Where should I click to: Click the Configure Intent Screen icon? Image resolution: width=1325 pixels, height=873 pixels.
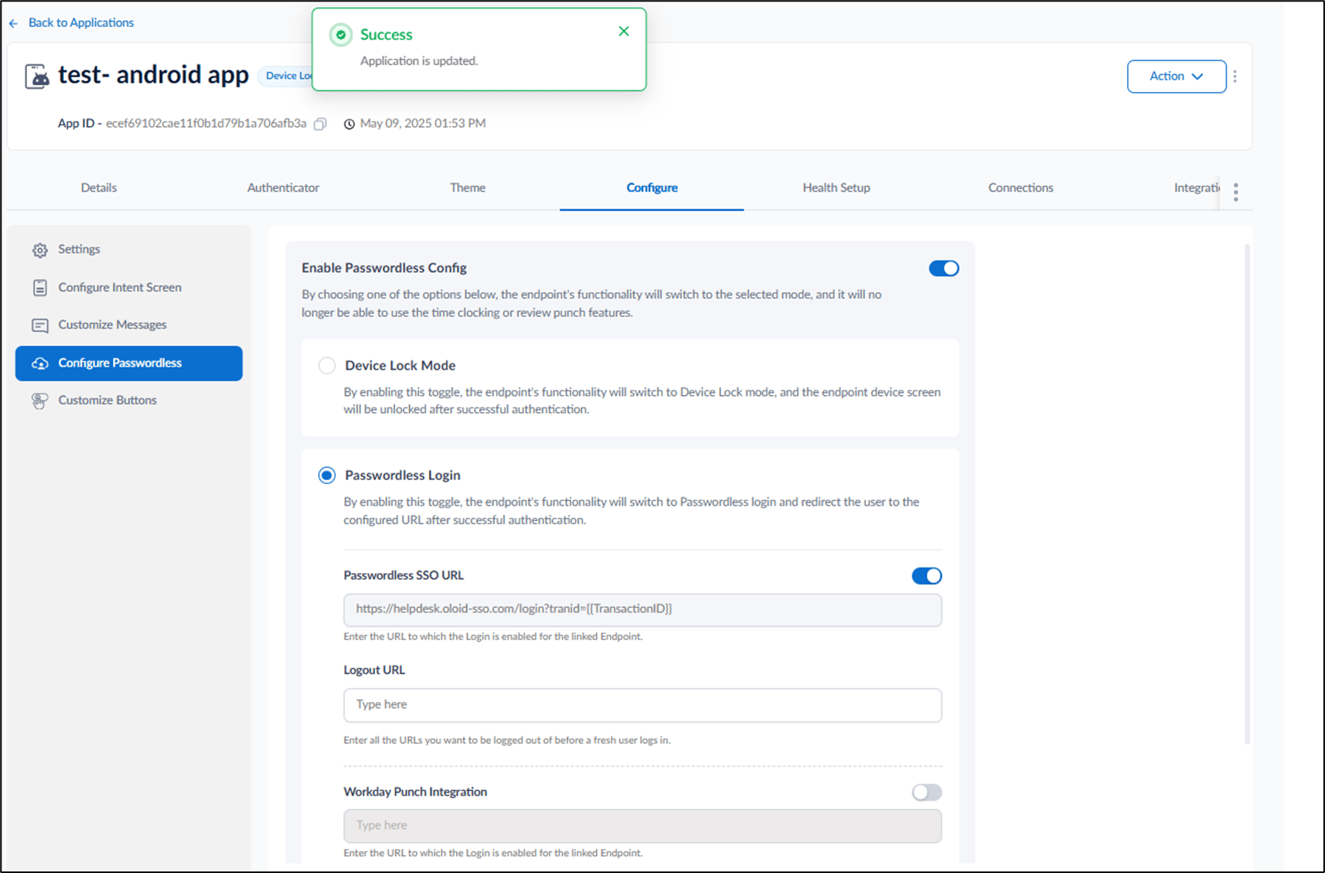click(x=40, y=288)
